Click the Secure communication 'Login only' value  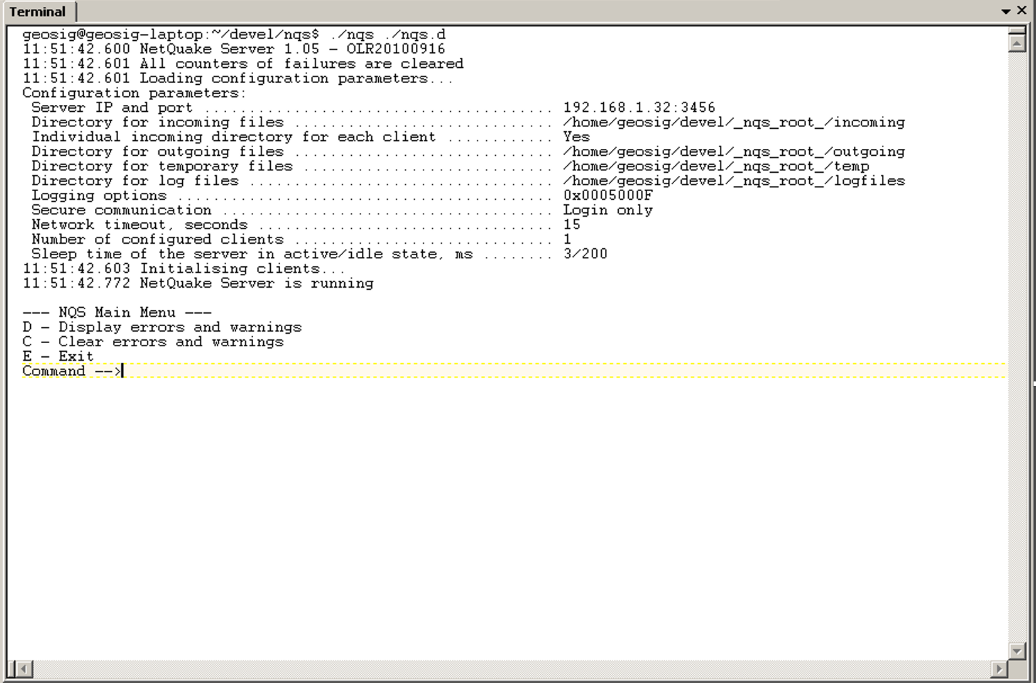[608, 210]
